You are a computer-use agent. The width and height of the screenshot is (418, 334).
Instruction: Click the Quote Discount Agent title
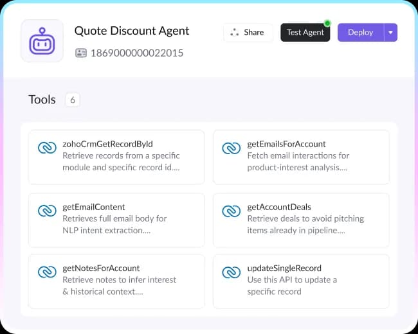click(x=132, y=31)
